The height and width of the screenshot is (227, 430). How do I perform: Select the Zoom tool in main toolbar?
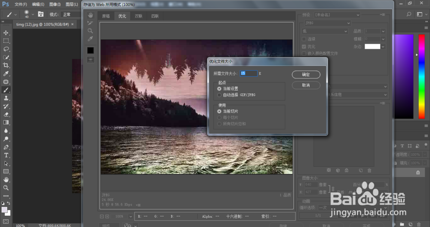tap(6, 188)
